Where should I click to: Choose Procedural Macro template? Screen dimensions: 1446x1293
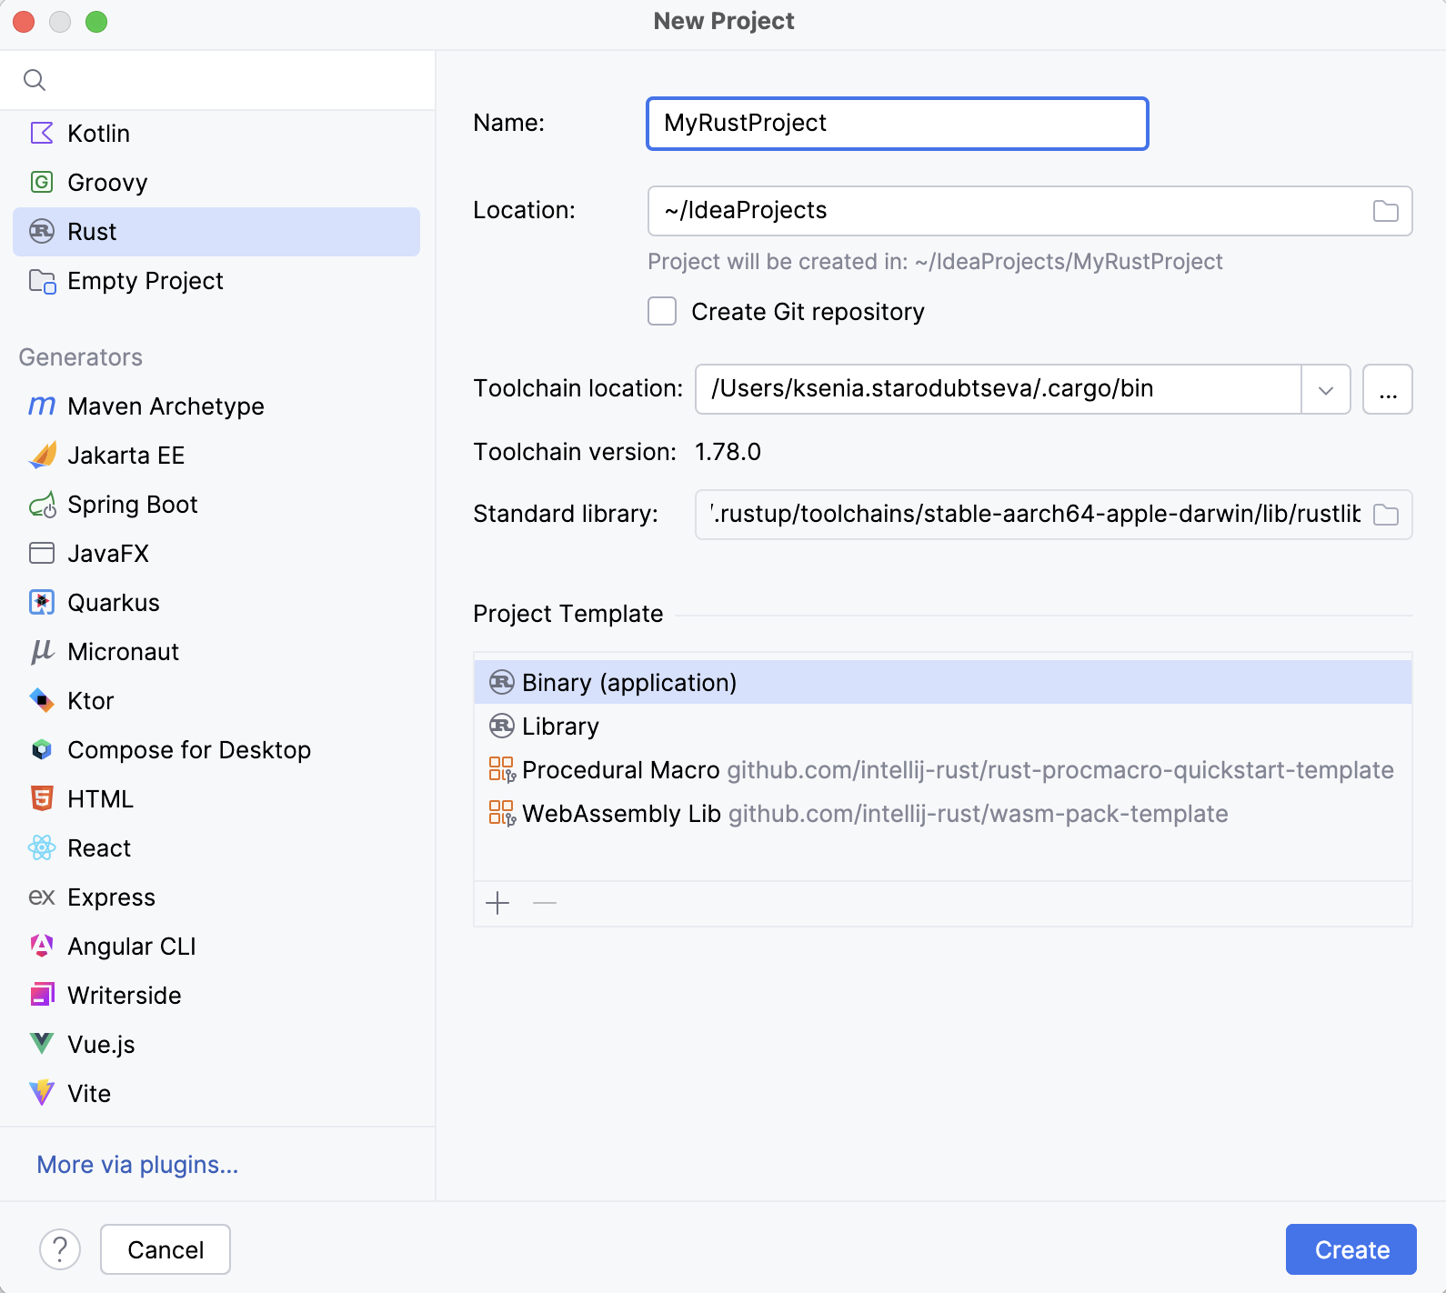point(620,770)
